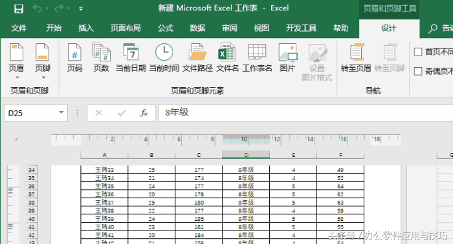Switch to the 视图 ribbon tab
Image resolution: width=453 pixels, height=244 pixels.
pyautogui.click(x=261, y=28)
